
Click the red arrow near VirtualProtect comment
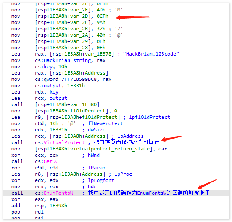click(x=172, y=138)
